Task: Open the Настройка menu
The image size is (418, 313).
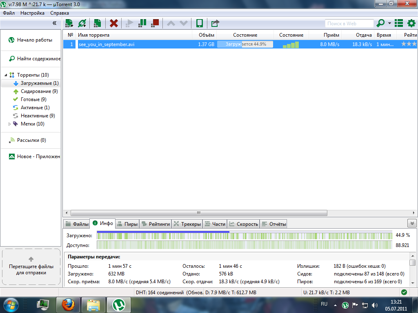Action: point(32,13)
